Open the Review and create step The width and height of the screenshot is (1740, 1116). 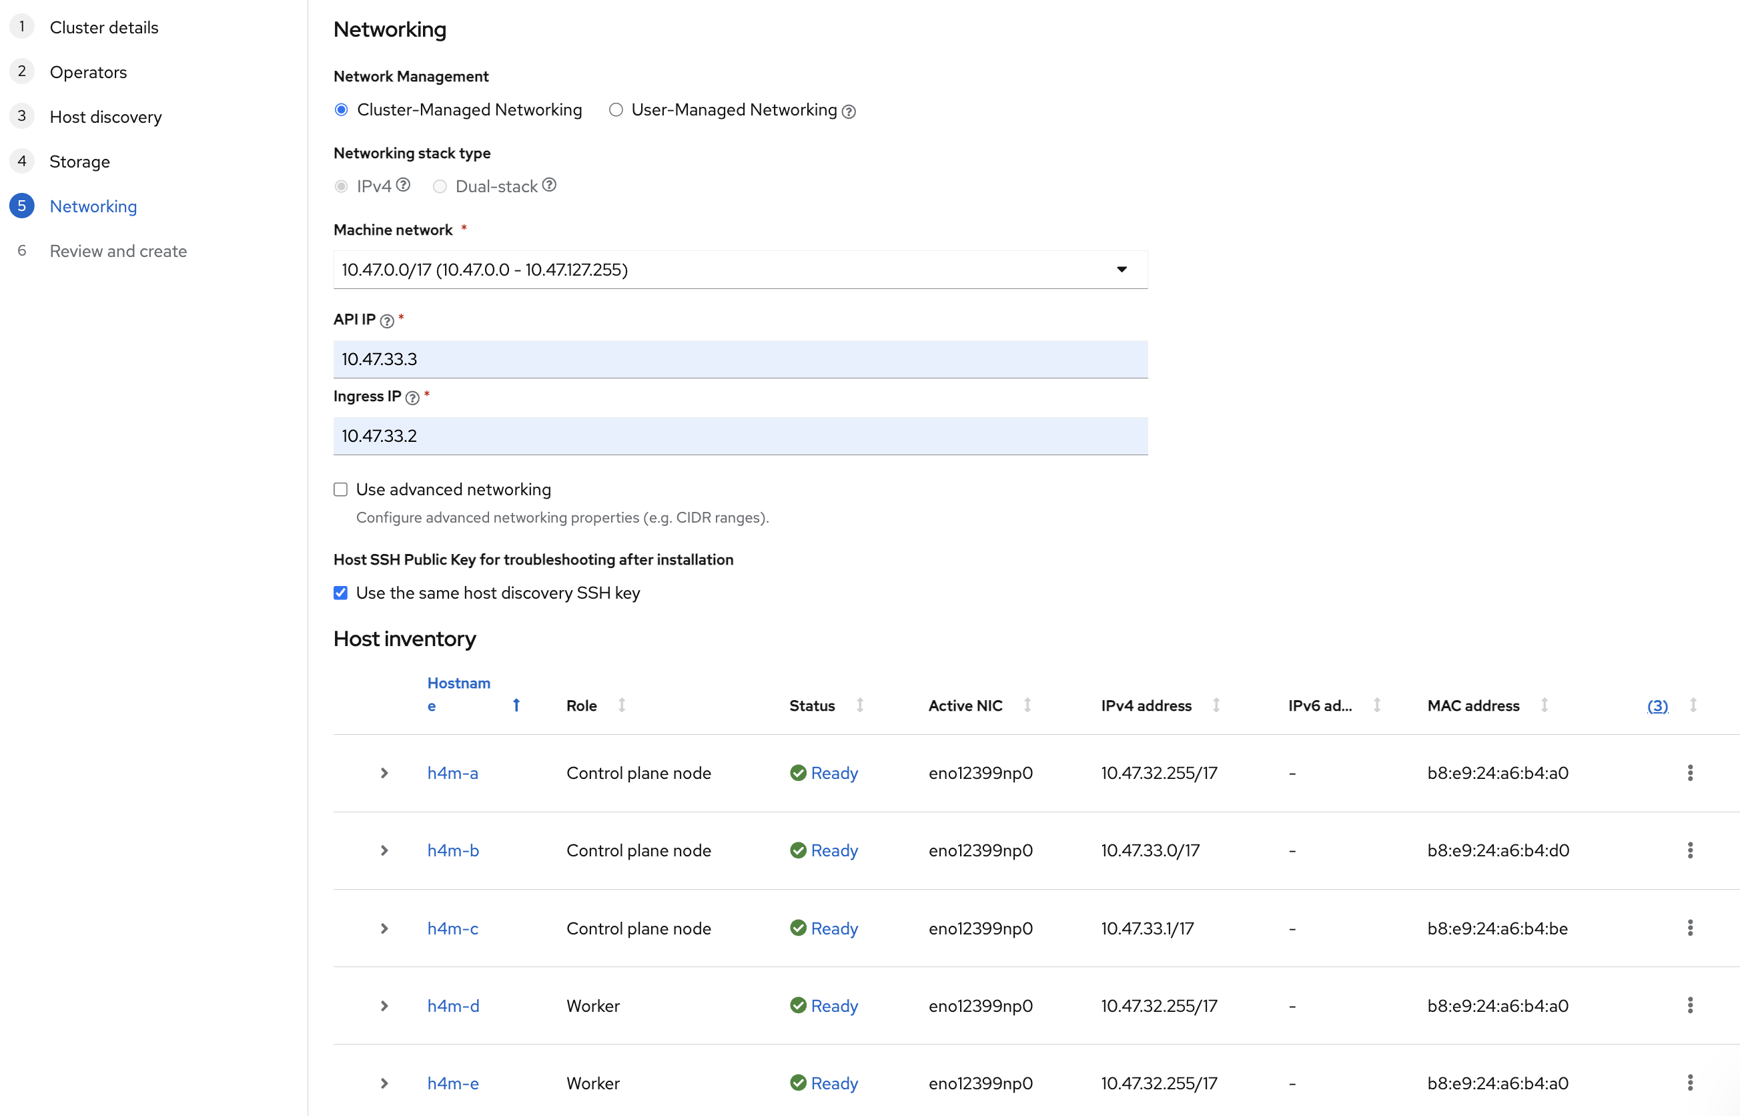point(118,251)
